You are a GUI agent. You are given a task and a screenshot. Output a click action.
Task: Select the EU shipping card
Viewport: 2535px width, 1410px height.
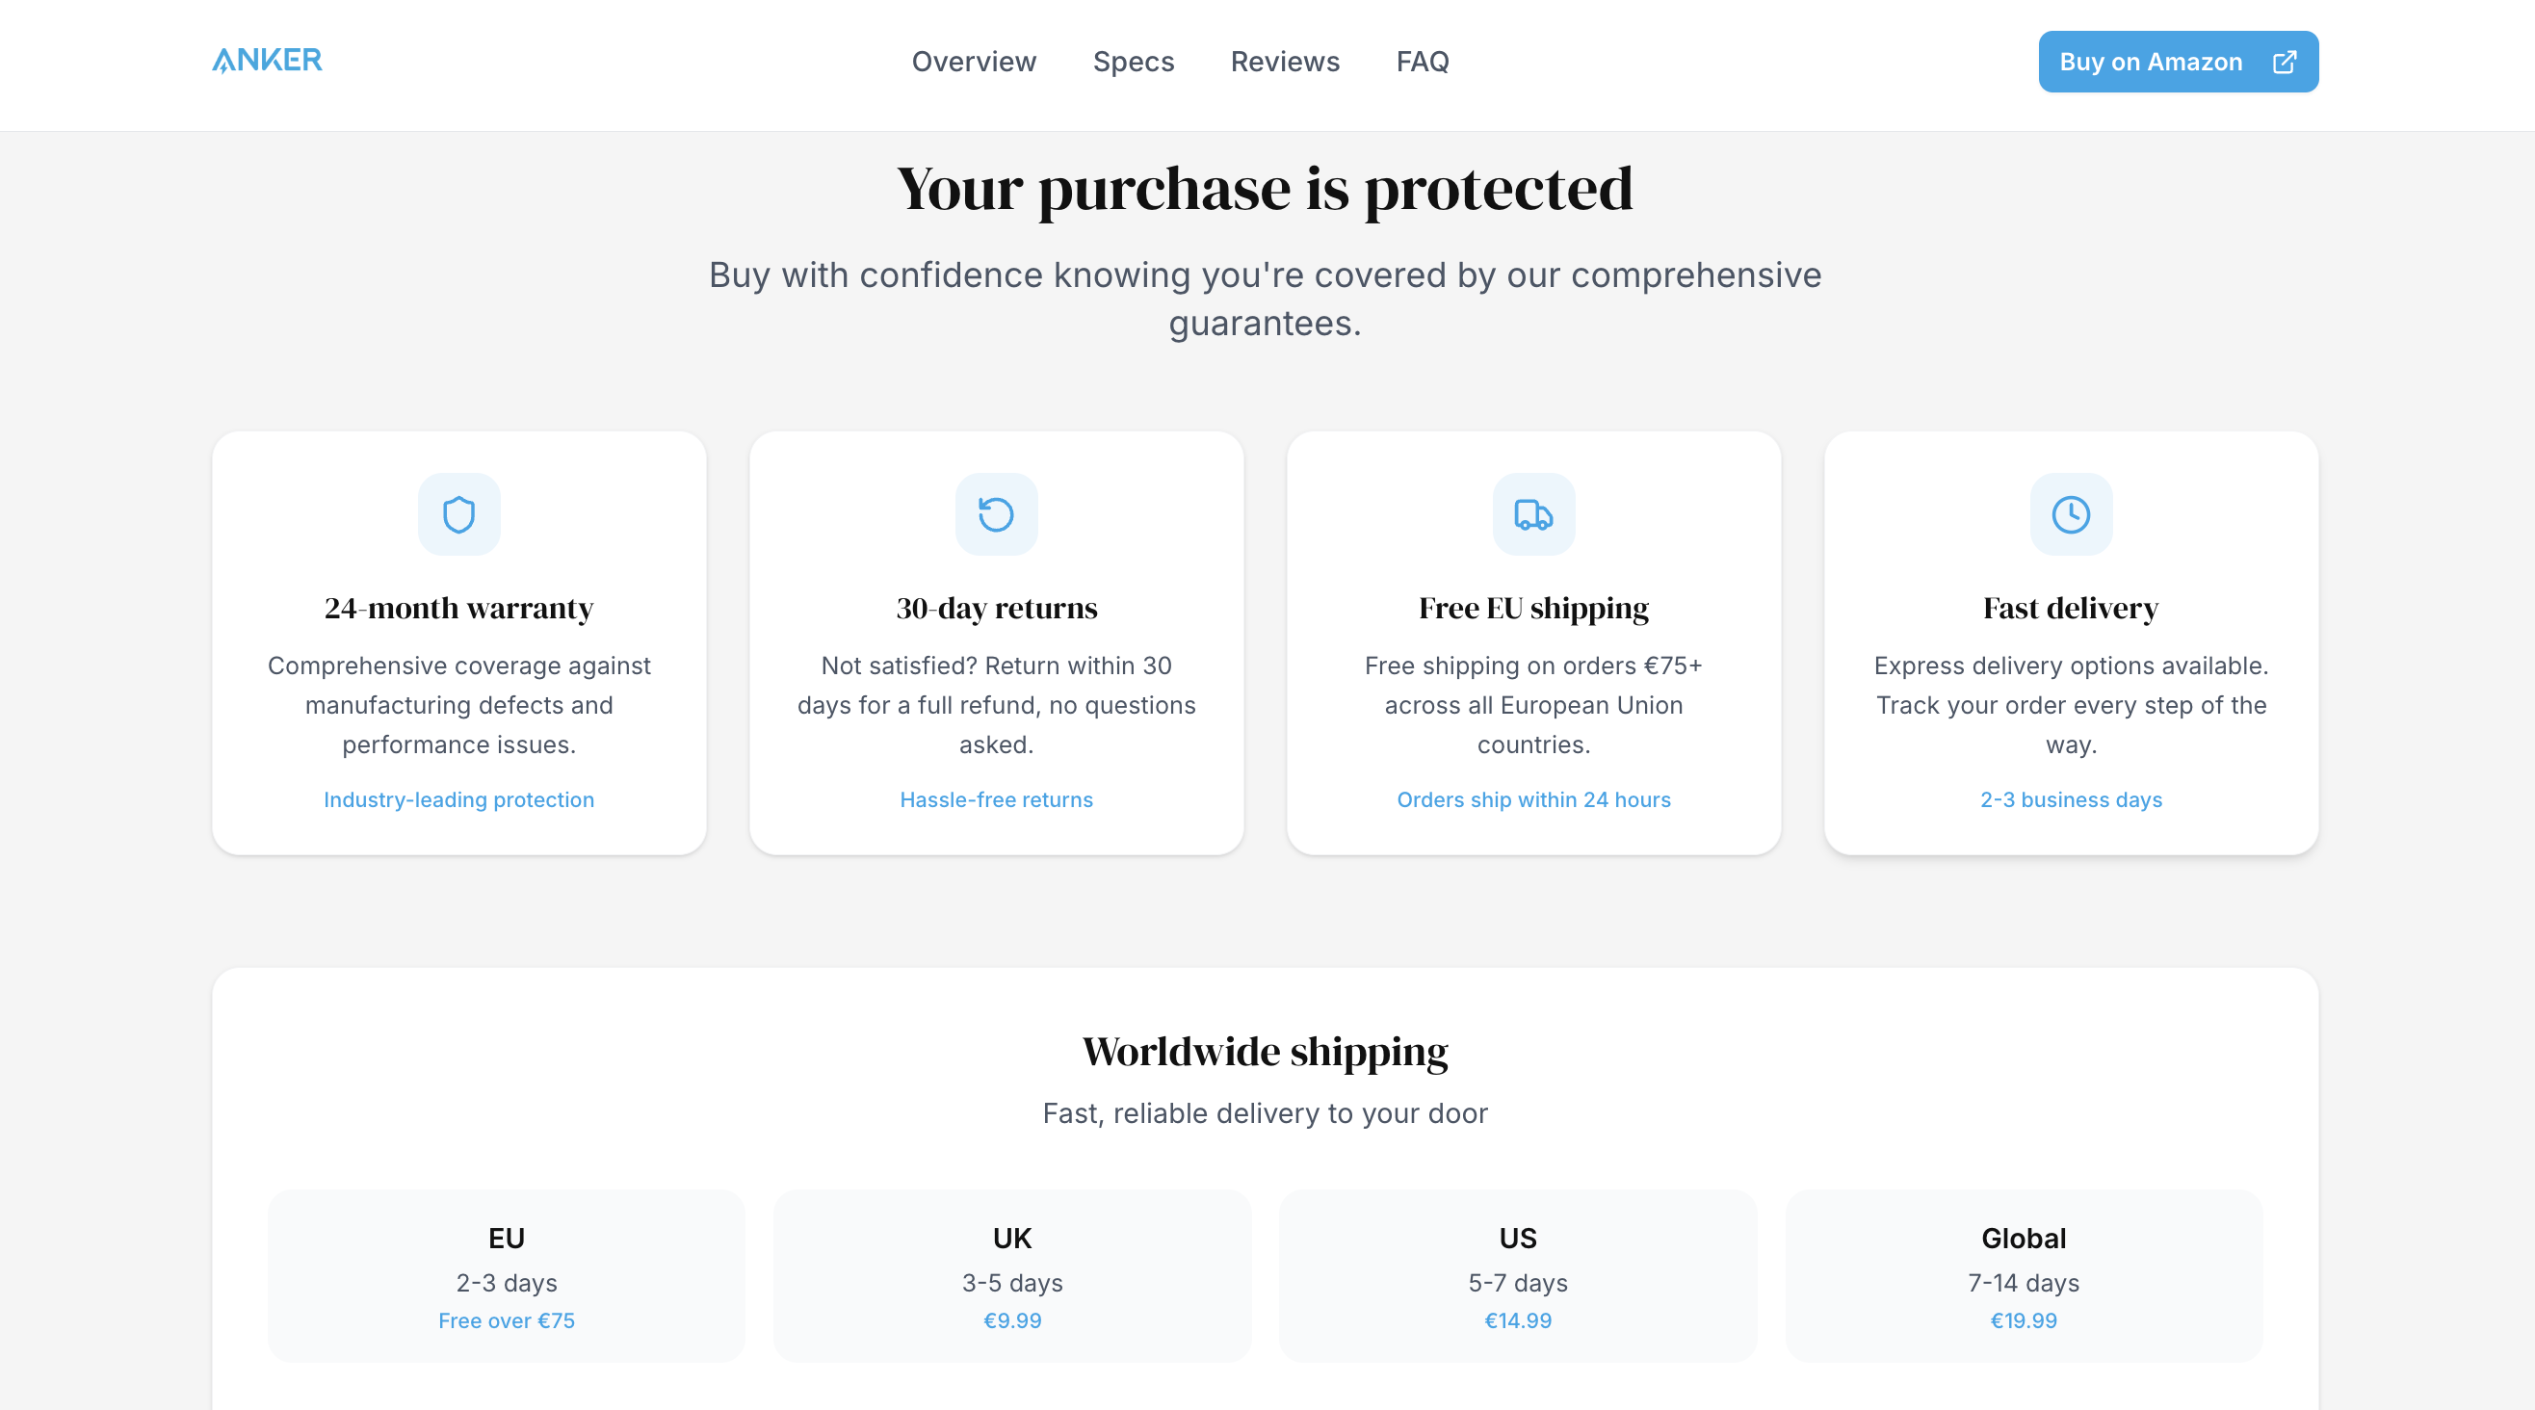click(x=506, y=1276)
